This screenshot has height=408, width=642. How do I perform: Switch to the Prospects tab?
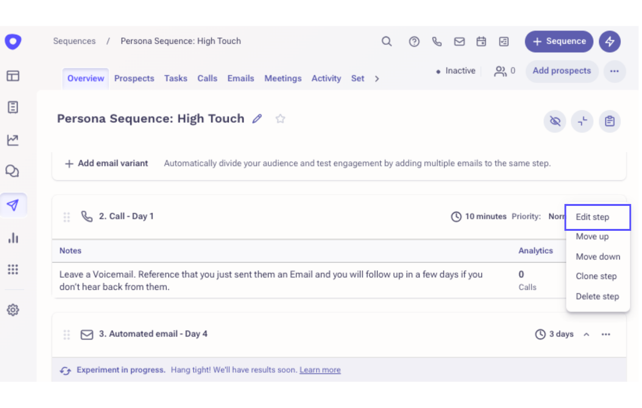134,79
